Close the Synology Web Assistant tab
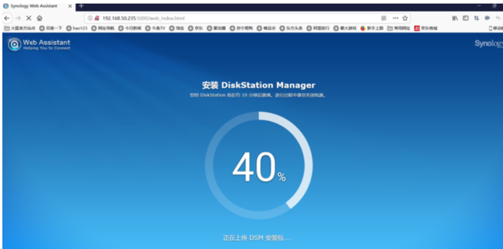503x249 pixels. pyautogui.click(x=70, y=6)
